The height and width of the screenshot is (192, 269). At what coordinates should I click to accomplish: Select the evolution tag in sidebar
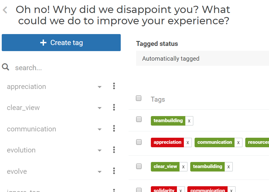[x=21, y=150]
